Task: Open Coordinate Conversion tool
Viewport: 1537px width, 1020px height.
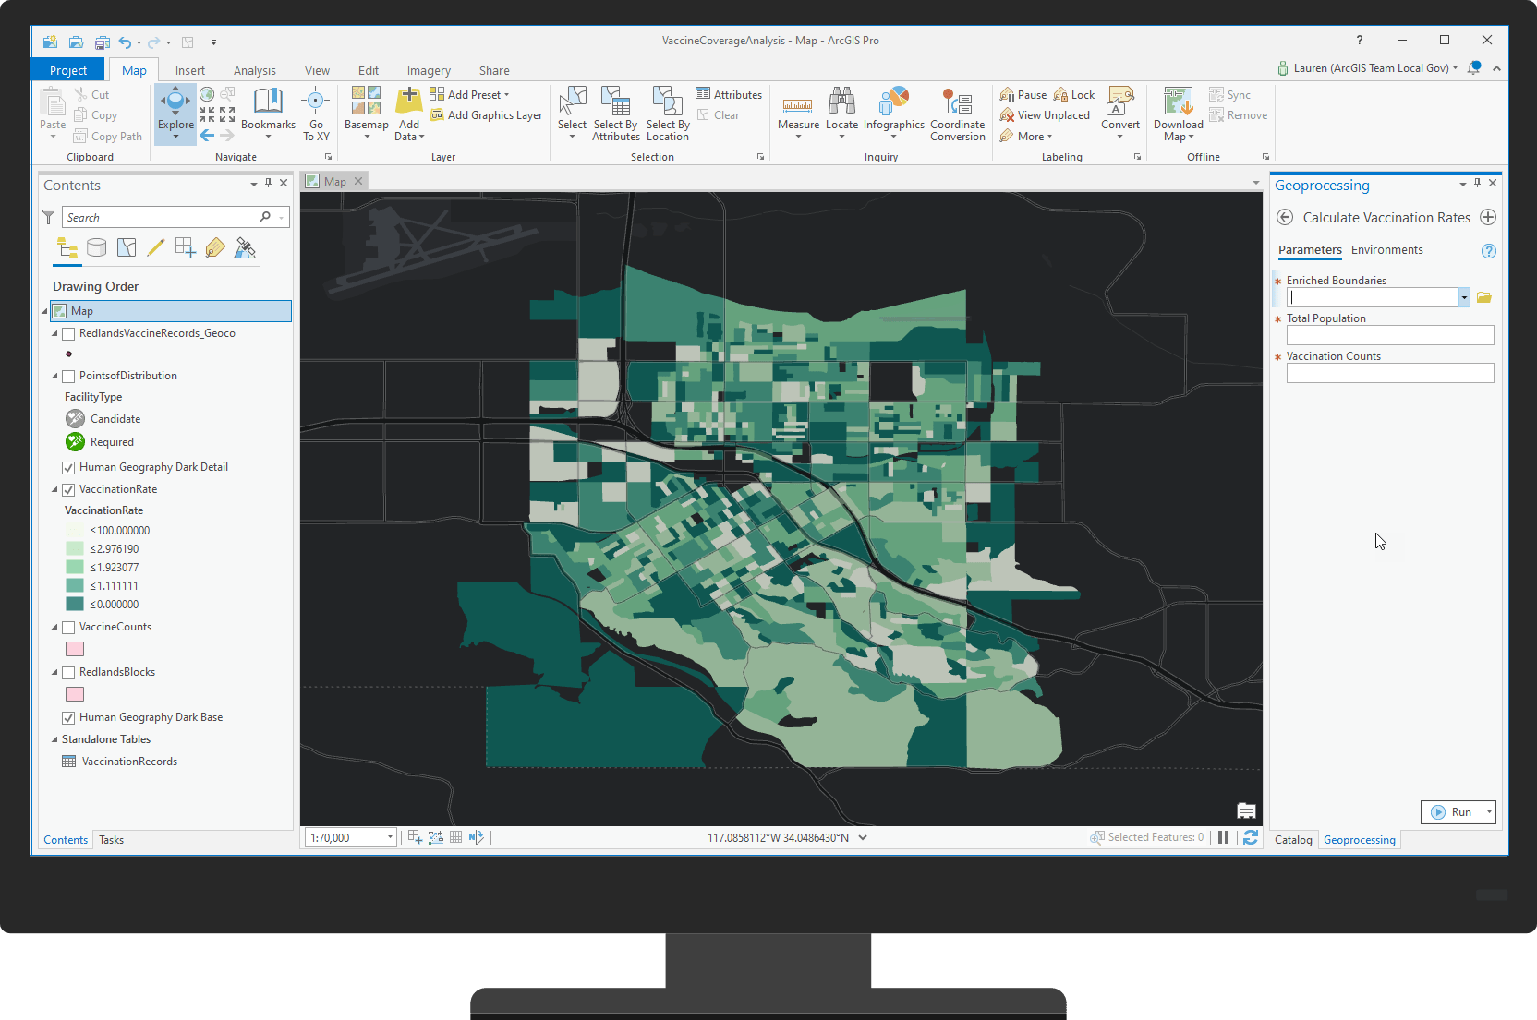Action: 958,114
